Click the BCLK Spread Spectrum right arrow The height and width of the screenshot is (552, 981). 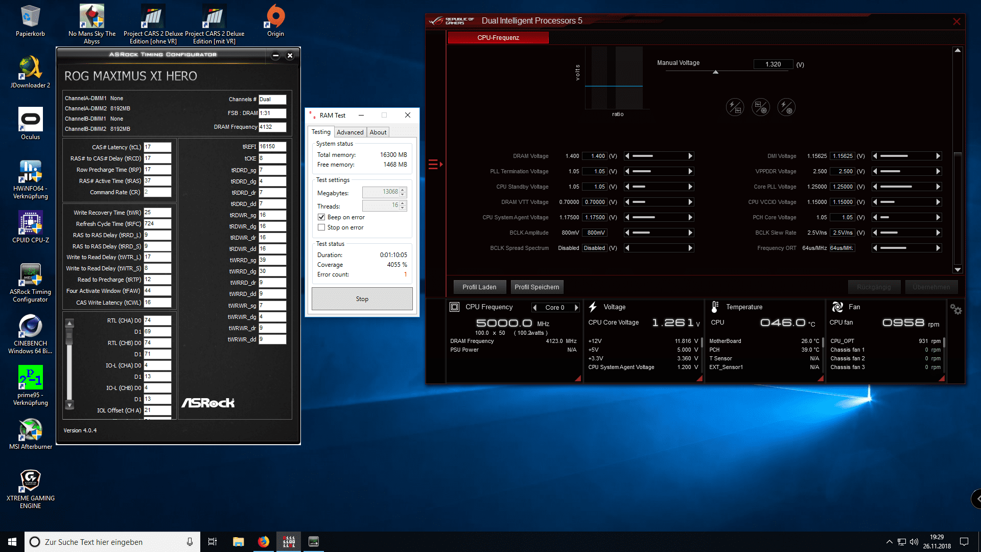click(690, 248)
